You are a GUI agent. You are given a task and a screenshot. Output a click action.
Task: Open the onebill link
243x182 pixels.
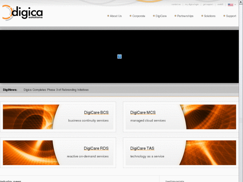click(220, 4)
